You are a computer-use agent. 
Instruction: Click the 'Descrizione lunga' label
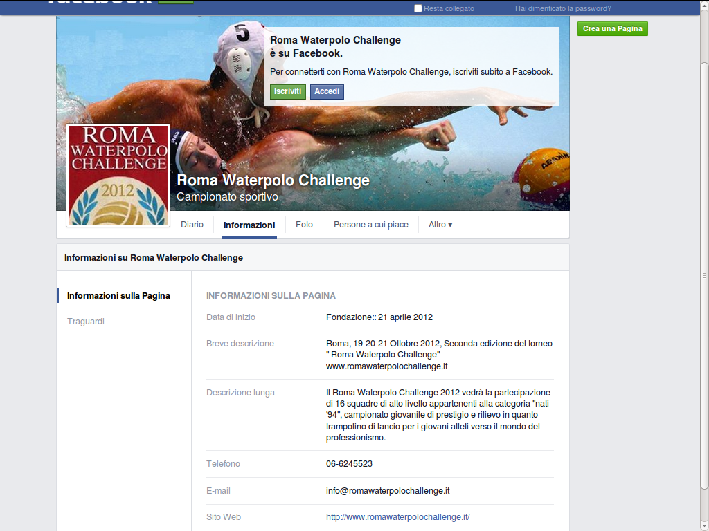[x=240, y=393]
